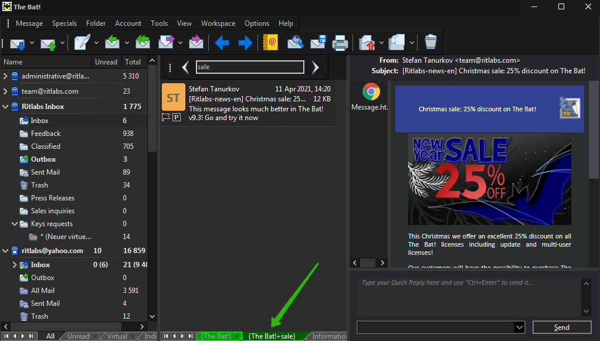Click into the Quick Reply text area
600x341 pixels.
469,297
